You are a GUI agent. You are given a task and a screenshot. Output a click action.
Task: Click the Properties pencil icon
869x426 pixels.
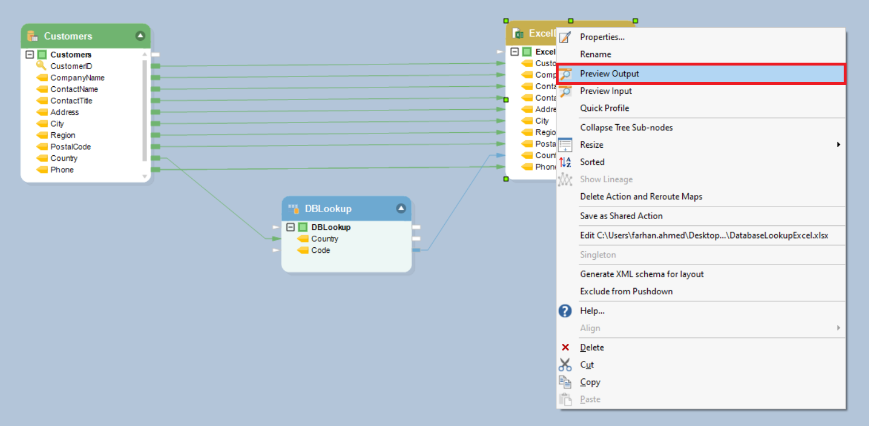566,37
